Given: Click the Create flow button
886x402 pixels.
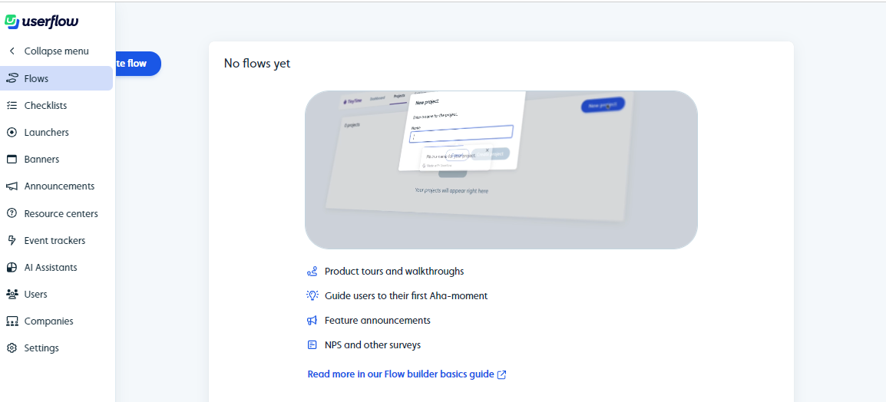Looking at the screenshot, I should click(x=138, y=63).
